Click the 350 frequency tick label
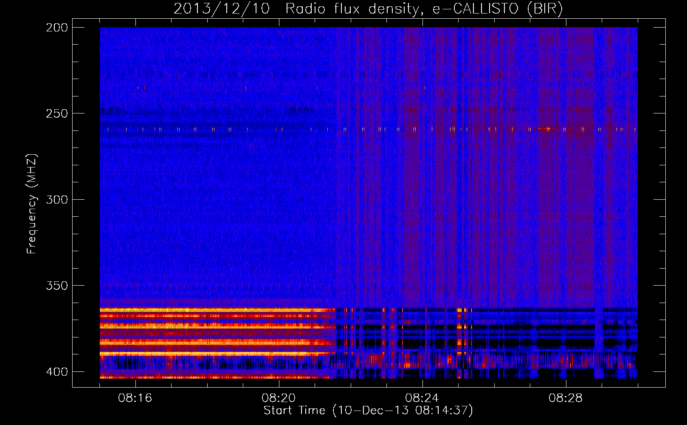687x425 pixels. pyautogui.click(x=56, y=286)
